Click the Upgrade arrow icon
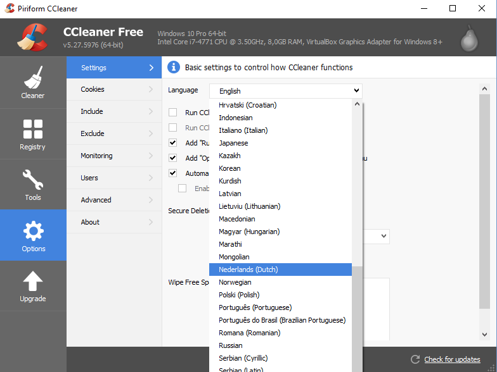Viewport: 497px width, 372px height. 33,285
